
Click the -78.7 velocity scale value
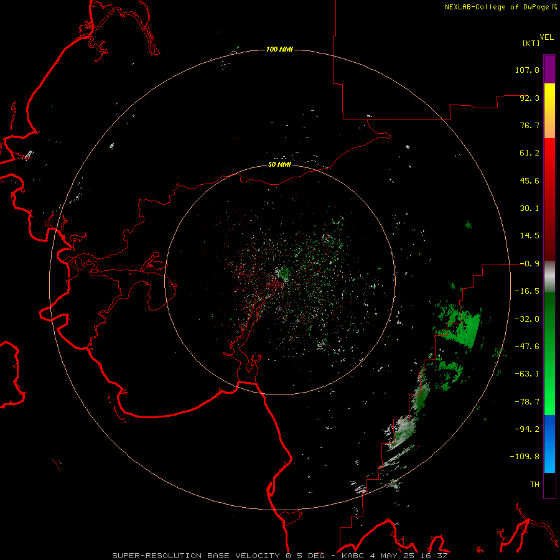pyautogui.click(x=527, y=402)
